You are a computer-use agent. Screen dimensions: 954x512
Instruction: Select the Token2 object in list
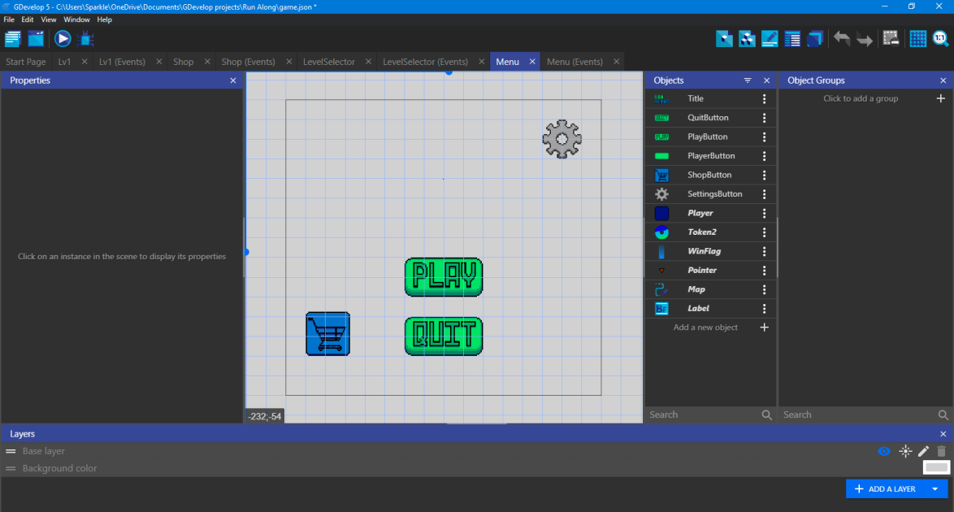(701, 232)
